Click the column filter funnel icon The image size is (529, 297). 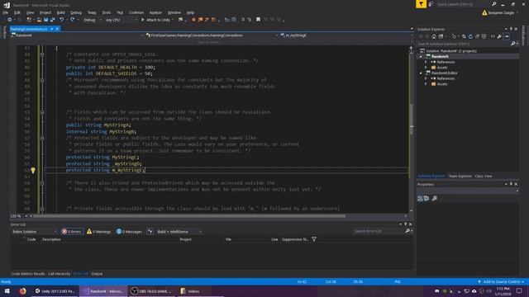point(314,239)
